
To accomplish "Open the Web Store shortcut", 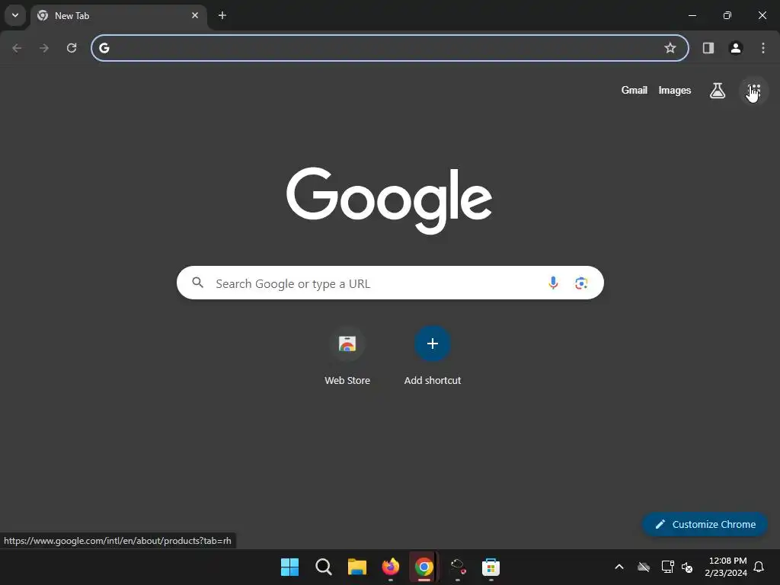I will [347, 356].
